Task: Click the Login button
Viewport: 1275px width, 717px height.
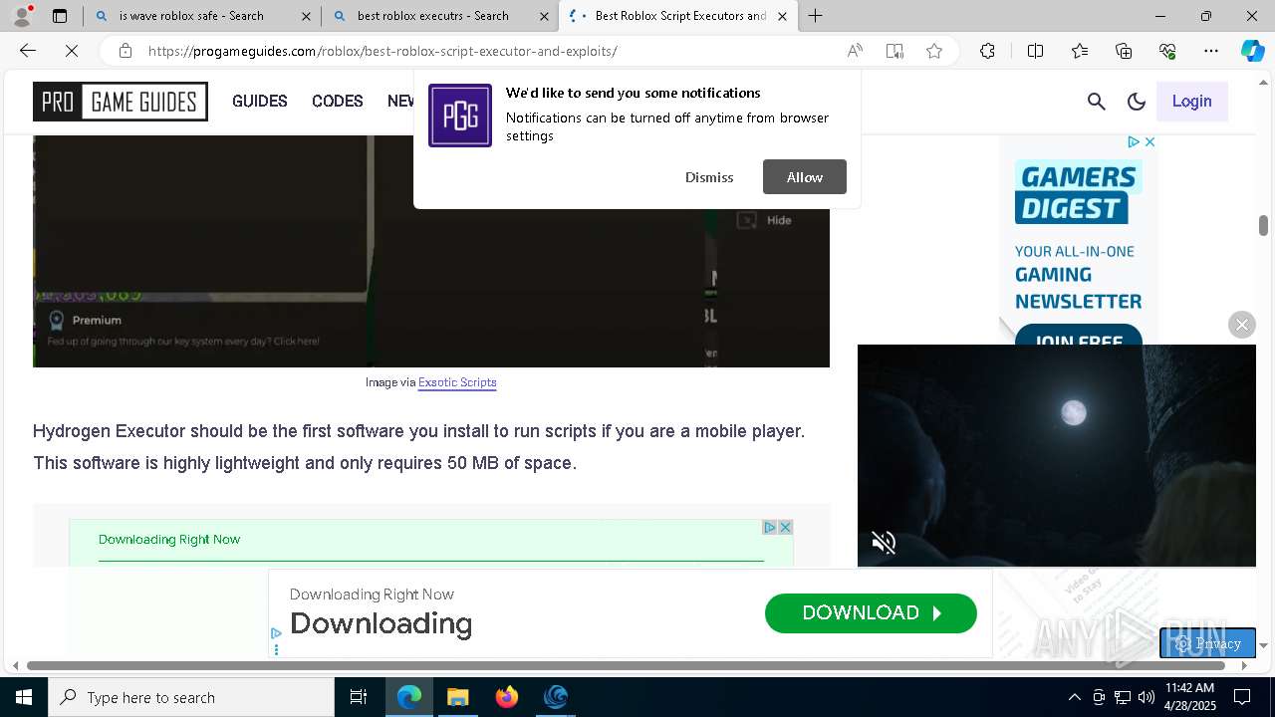Action: coord(1191,101)
